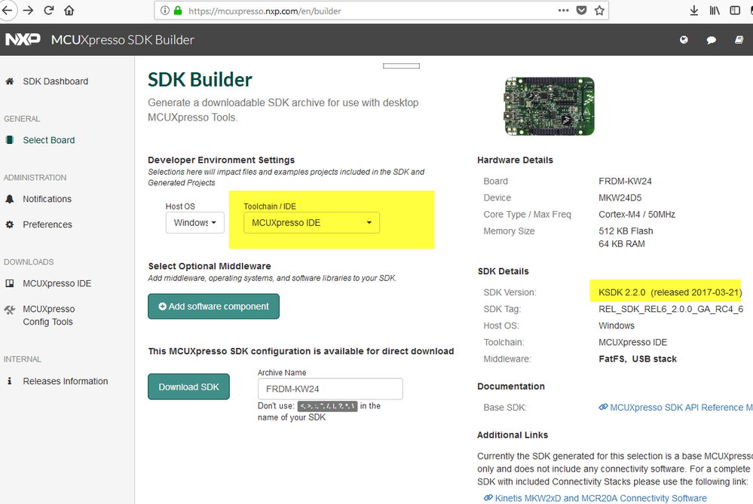This screenshot has width=753, height=504.
Task: Select the 64 KB RAM text
Action: point(621,244)
